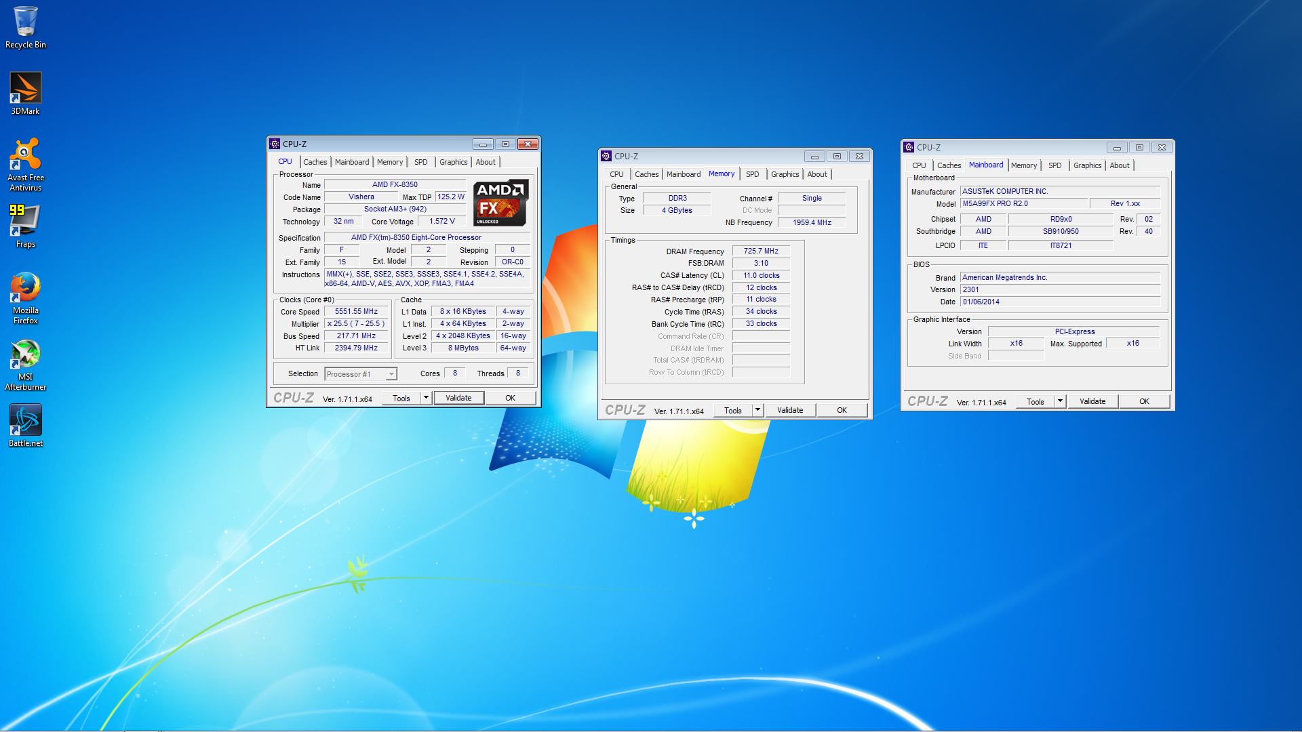Viewport: 1302px width, 732px height.
Task: Click Validate in middle CPU-Z window
Action: click(x=790, y=410)
